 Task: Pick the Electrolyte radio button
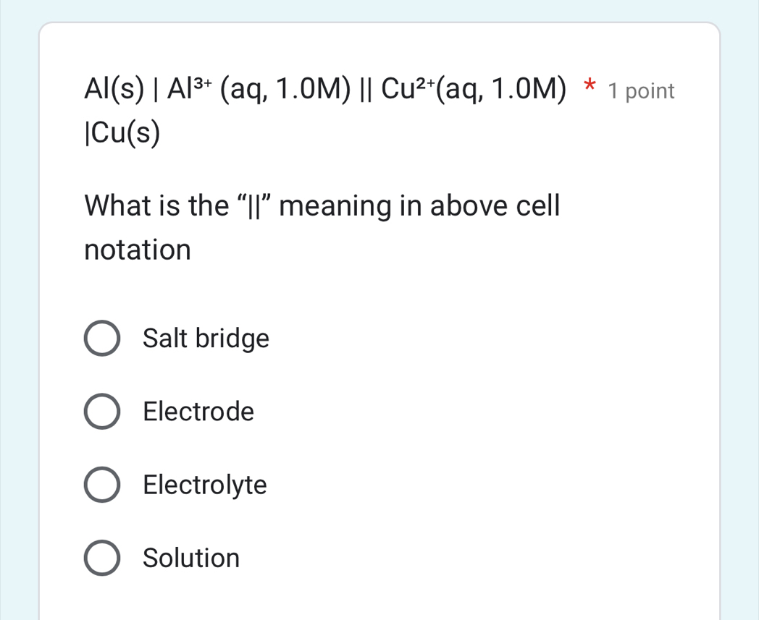(102, 485)
